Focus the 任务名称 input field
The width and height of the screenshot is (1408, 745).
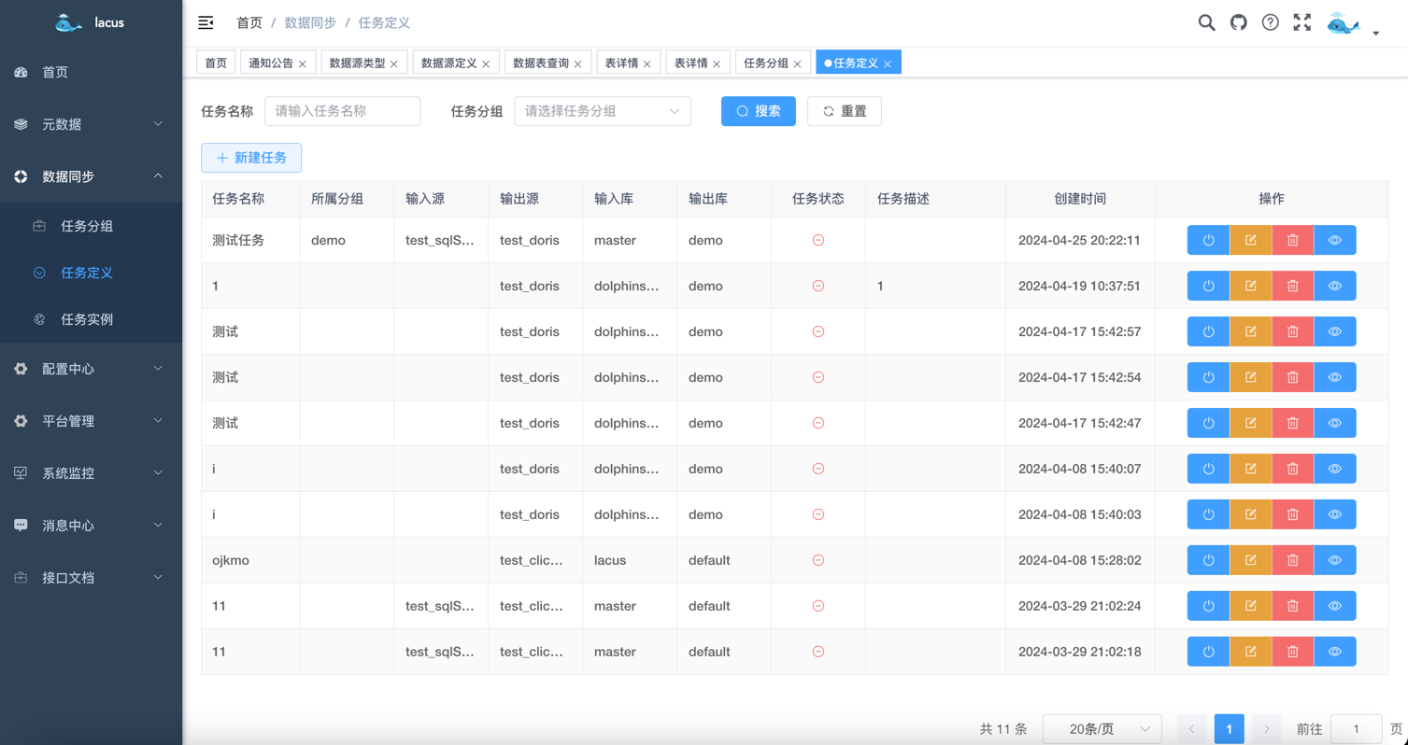tap(343, 111)
